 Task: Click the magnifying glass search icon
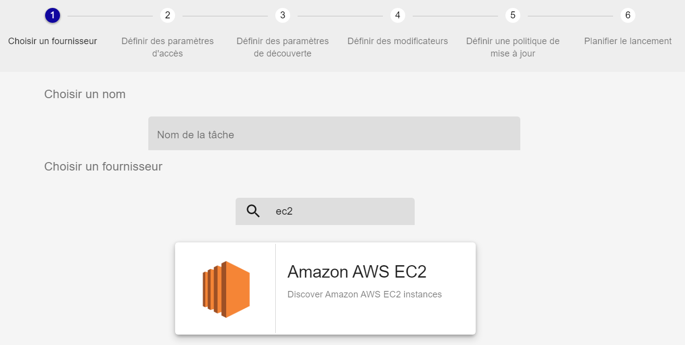click(253, 211)
